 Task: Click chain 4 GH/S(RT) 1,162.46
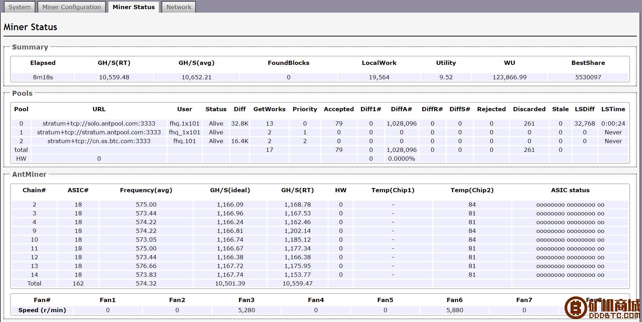(298, 222)
